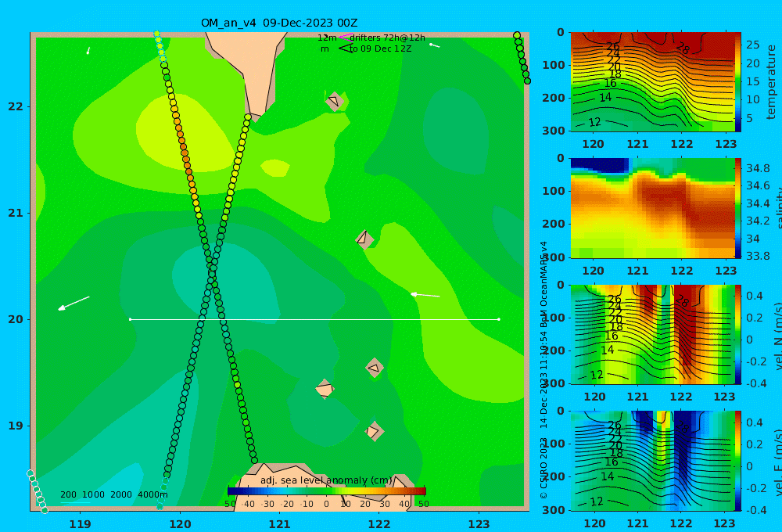Select the green drifter circles in the top-right map corner
The width and height of the screenshot is (782, 532).
pyautogui.click(x=522, y=58)
